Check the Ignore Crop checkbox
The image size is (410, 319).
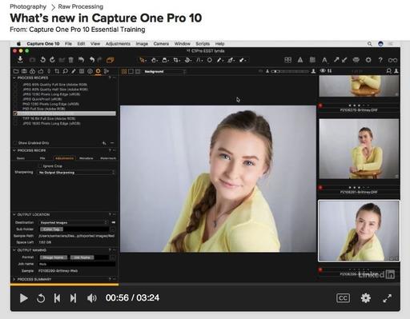(x=40, y=166)
